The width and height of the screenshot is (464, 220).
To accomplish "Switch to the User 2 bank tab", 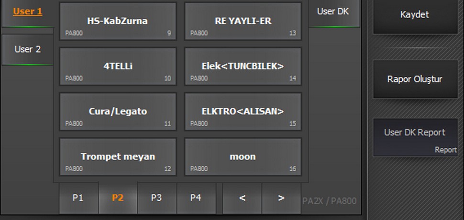I will coord(27,49).
